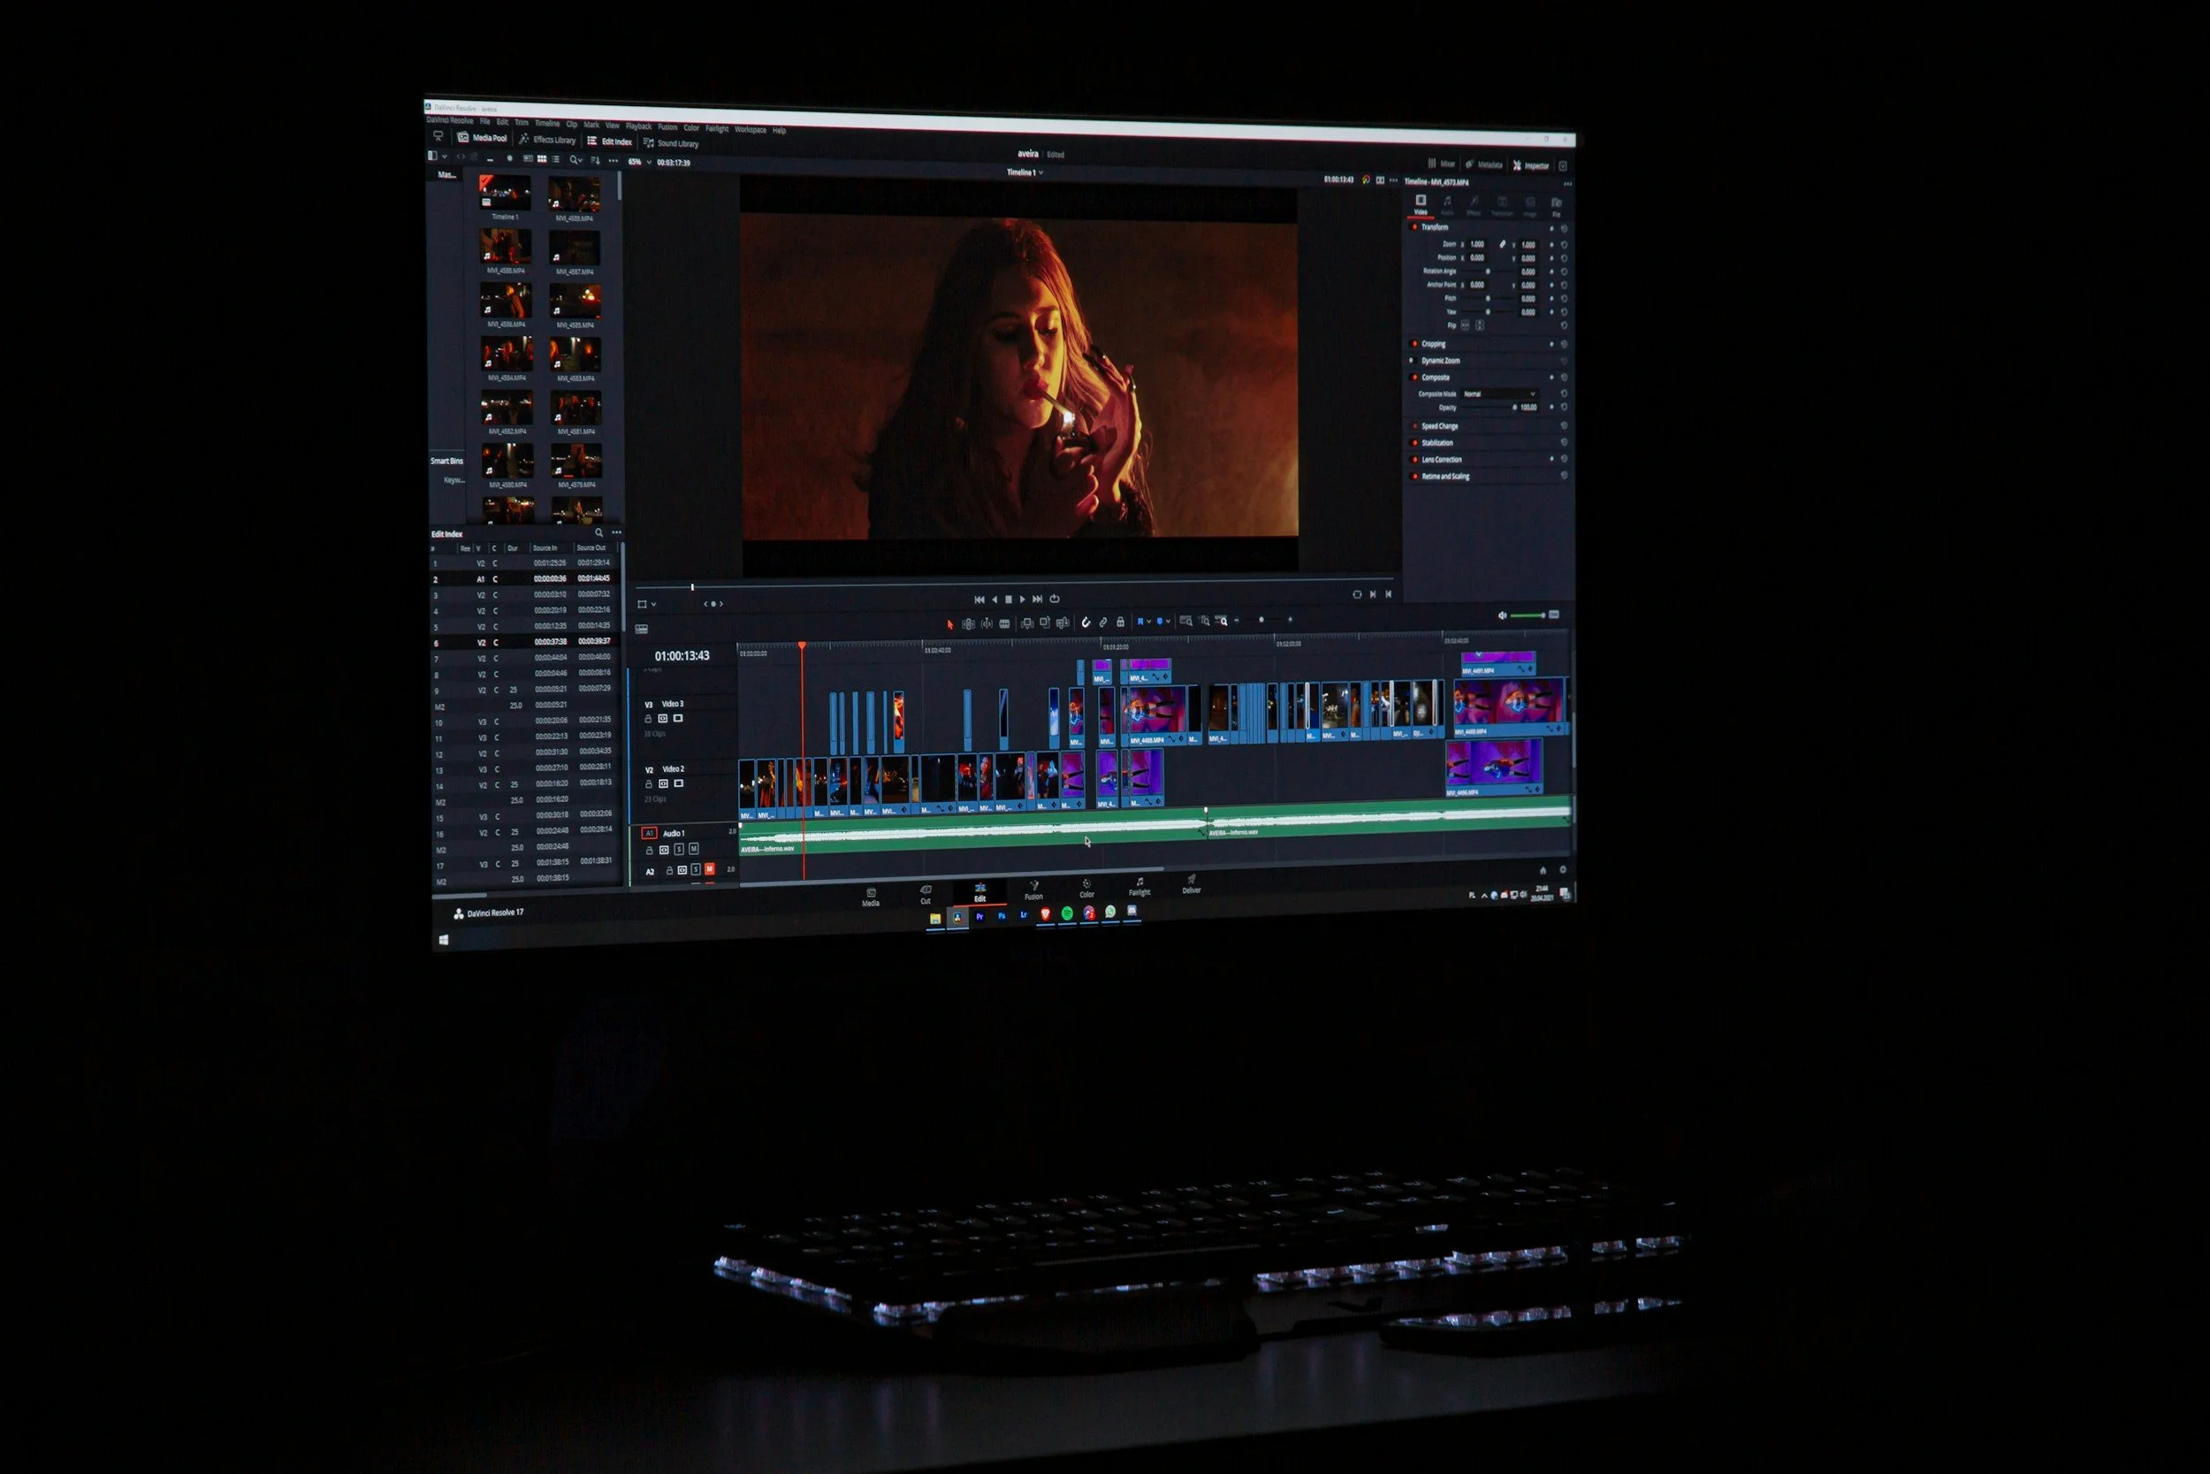Click the thumbnail view icon in media pool
This screenshot has height=1474, width=2210.
pos(541,159)
